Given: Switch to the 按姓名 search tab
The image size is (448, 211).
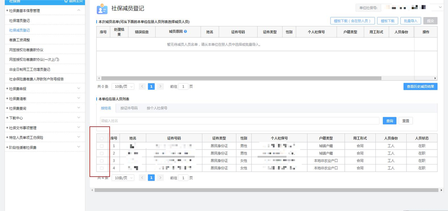Looking at the screenshot, I should 106,108.
